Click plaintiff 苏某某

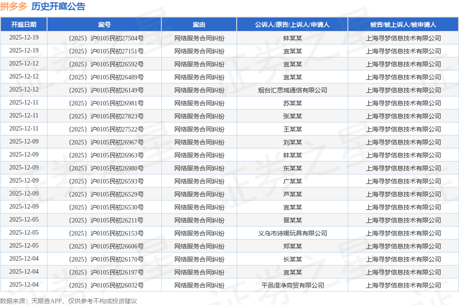click(x=292, y=103)
